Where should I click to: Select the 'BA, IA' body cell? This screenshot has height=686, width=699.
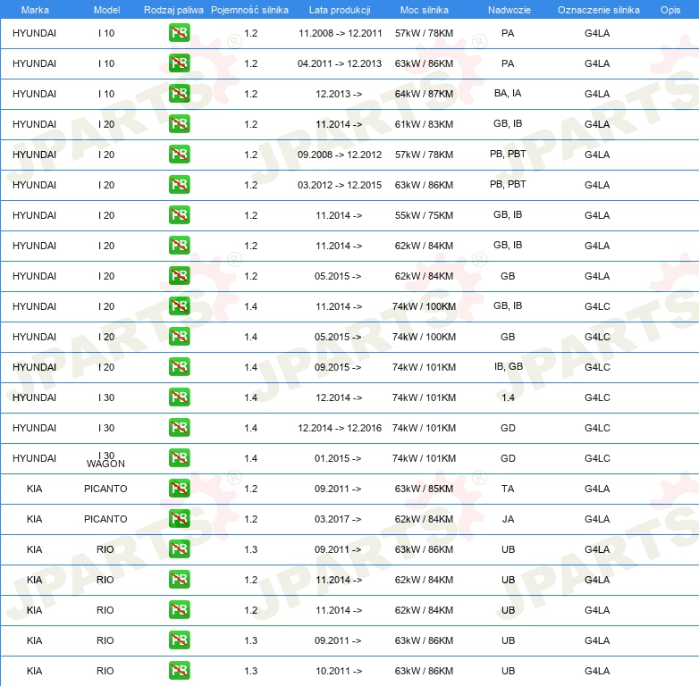point(508,93)
